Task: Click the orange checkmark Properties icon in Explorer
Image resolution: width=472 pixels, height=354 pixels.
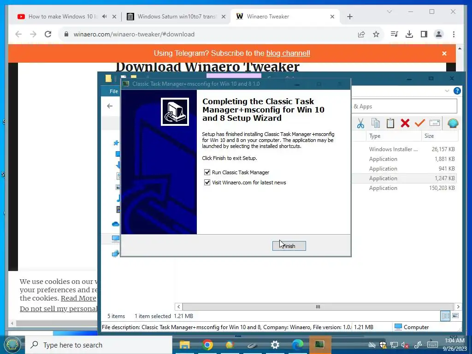Action: pos(419,123)
